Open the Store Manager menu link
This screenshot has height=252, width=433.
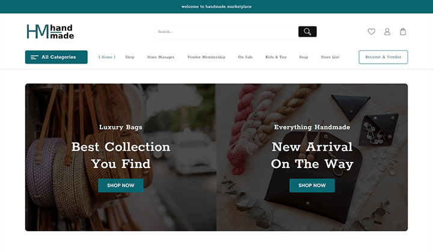click(161, 57)
